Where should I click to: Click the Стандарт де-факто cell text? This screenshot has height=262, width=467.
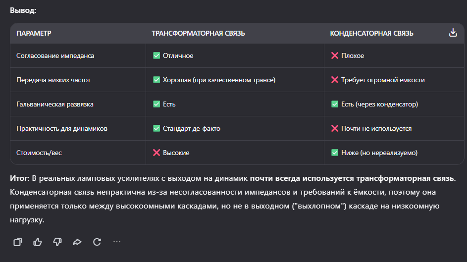point(191,128)
